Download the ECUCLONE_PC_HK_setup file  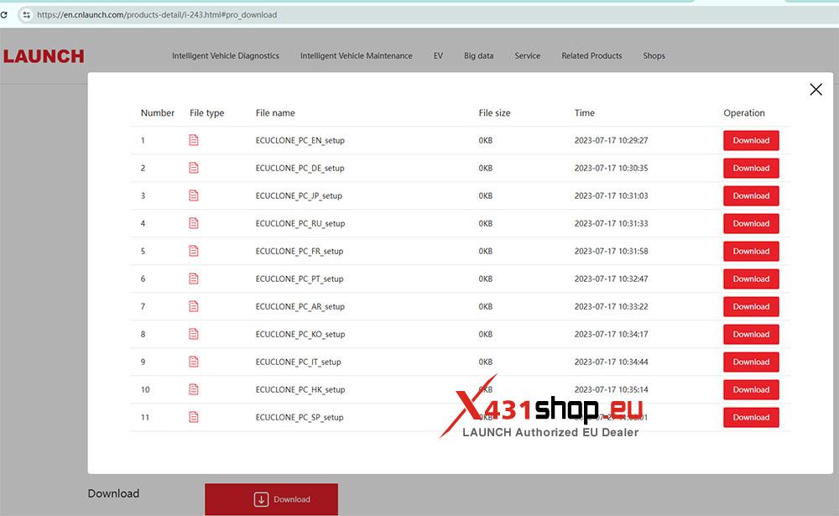(751, 389)
